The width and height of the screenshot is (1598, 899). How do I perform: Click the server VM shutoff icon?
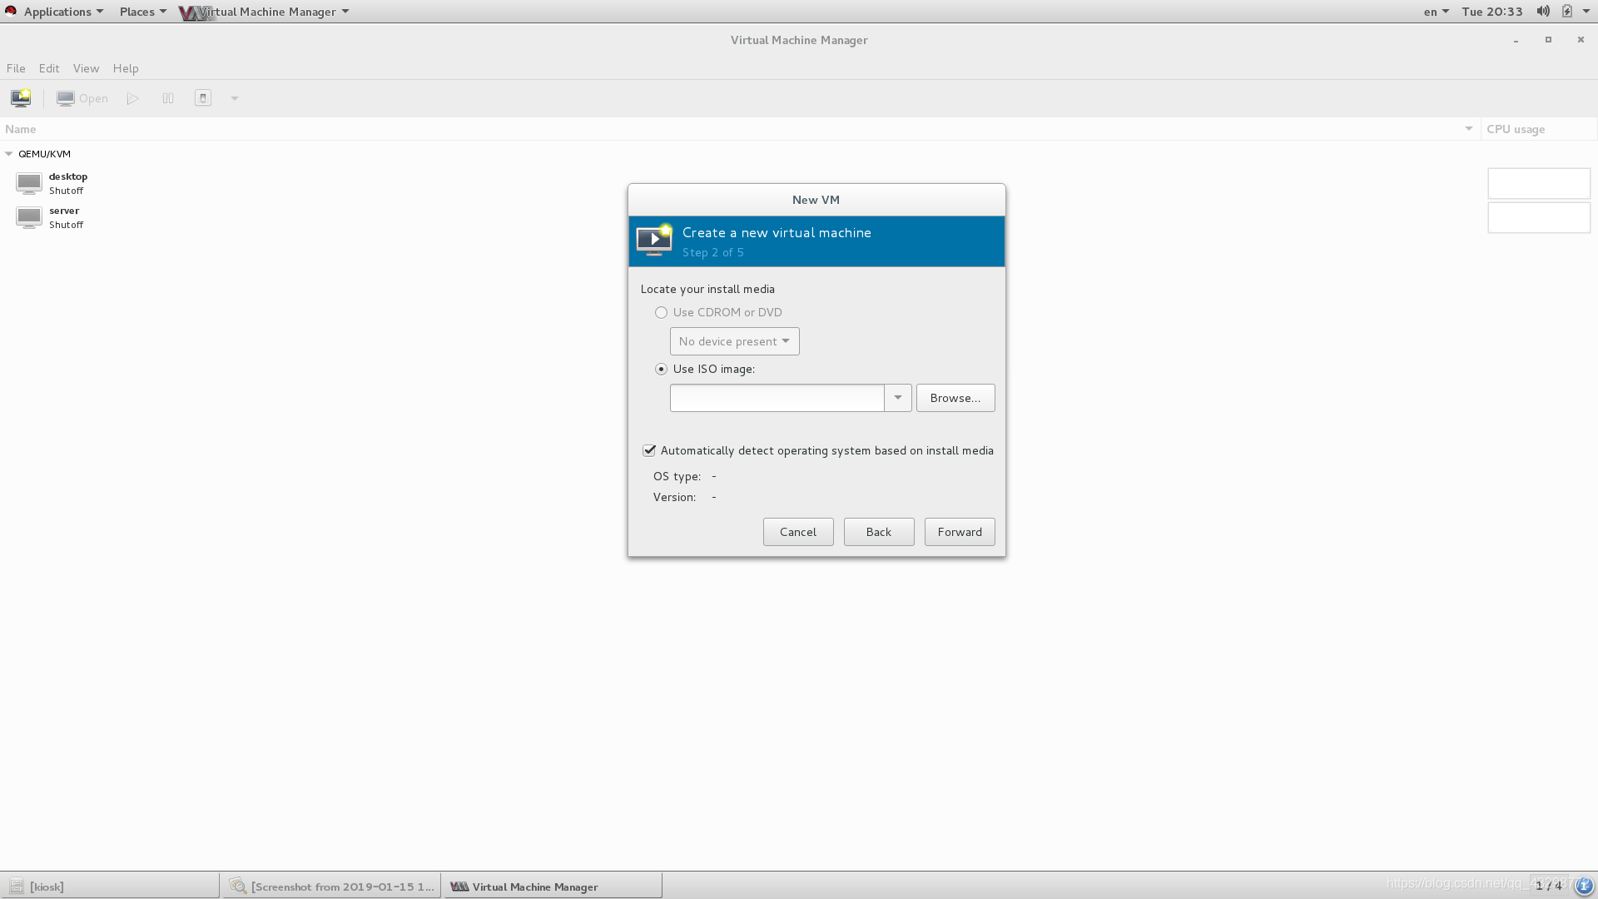pos(27,217)
